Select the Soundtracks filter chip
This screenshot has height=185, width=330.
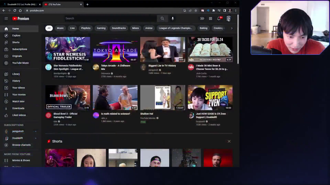[119, 28]
